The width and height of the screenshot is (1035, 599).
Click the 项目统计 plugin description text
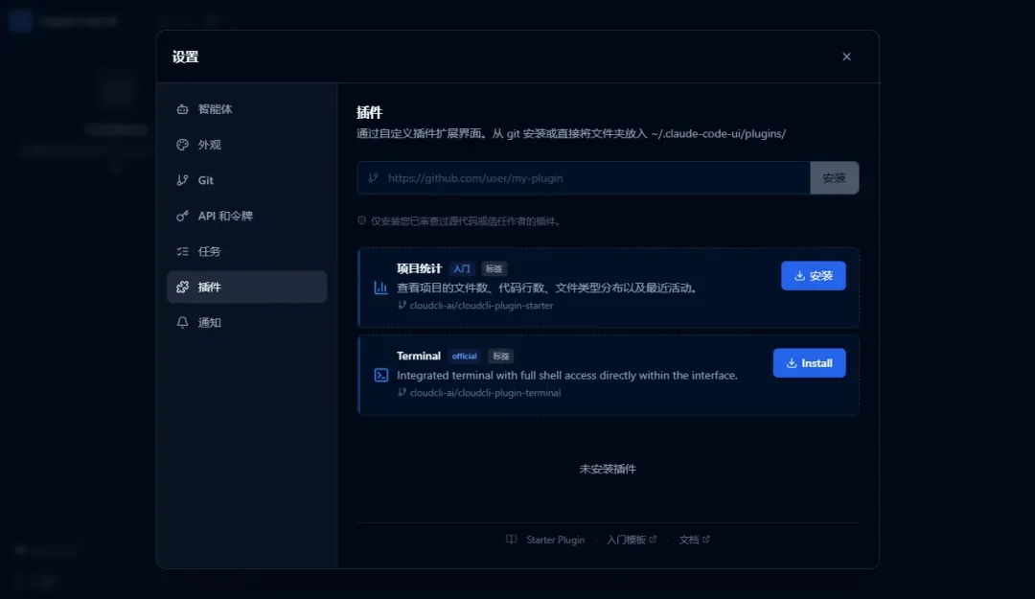point(548,288)
